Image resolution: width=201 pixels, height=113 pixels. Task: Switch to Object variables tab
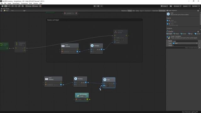[x=176, y=34]
